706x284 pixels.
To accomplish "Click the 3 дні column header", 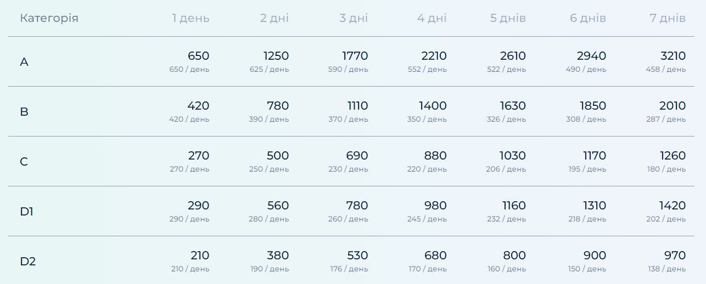I will [354, 18].
